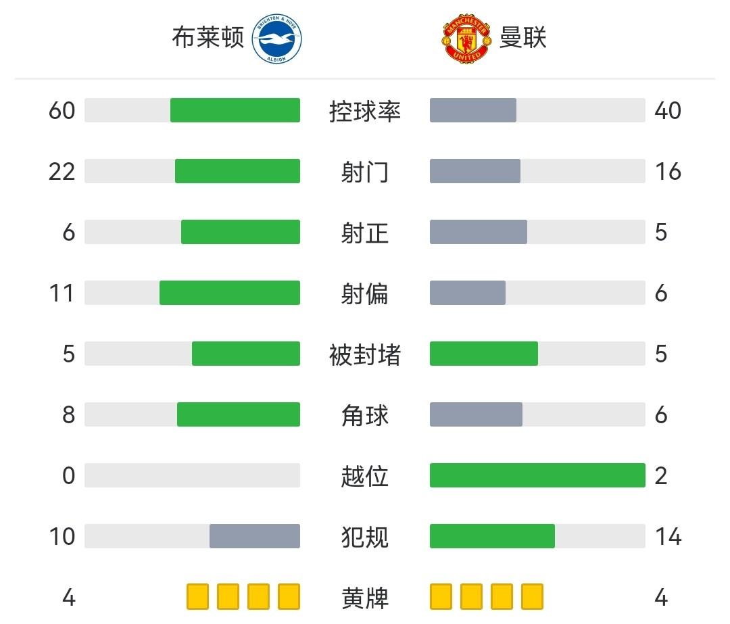Select the 曼联 team name
Screen dimensions: 730x624
522,38
